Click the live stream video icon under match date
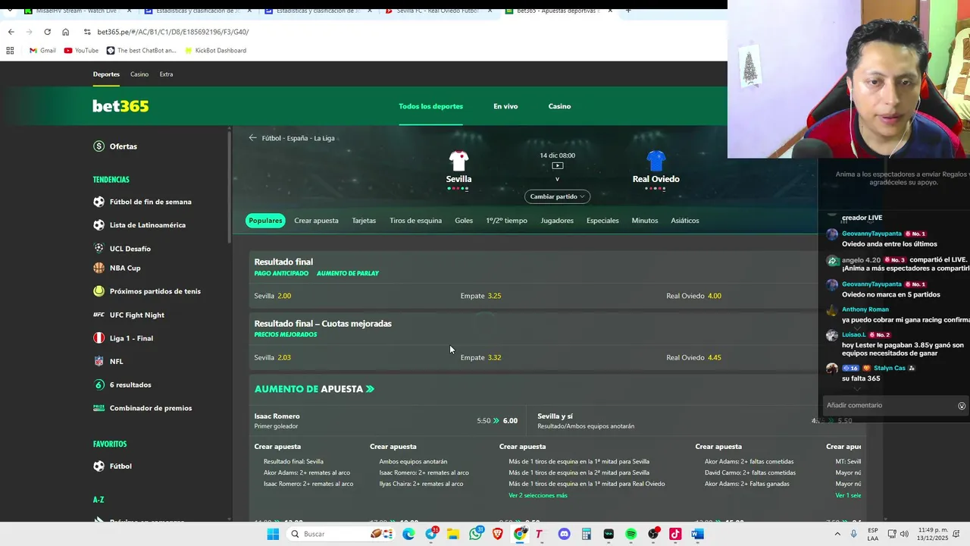 [557, 166]
